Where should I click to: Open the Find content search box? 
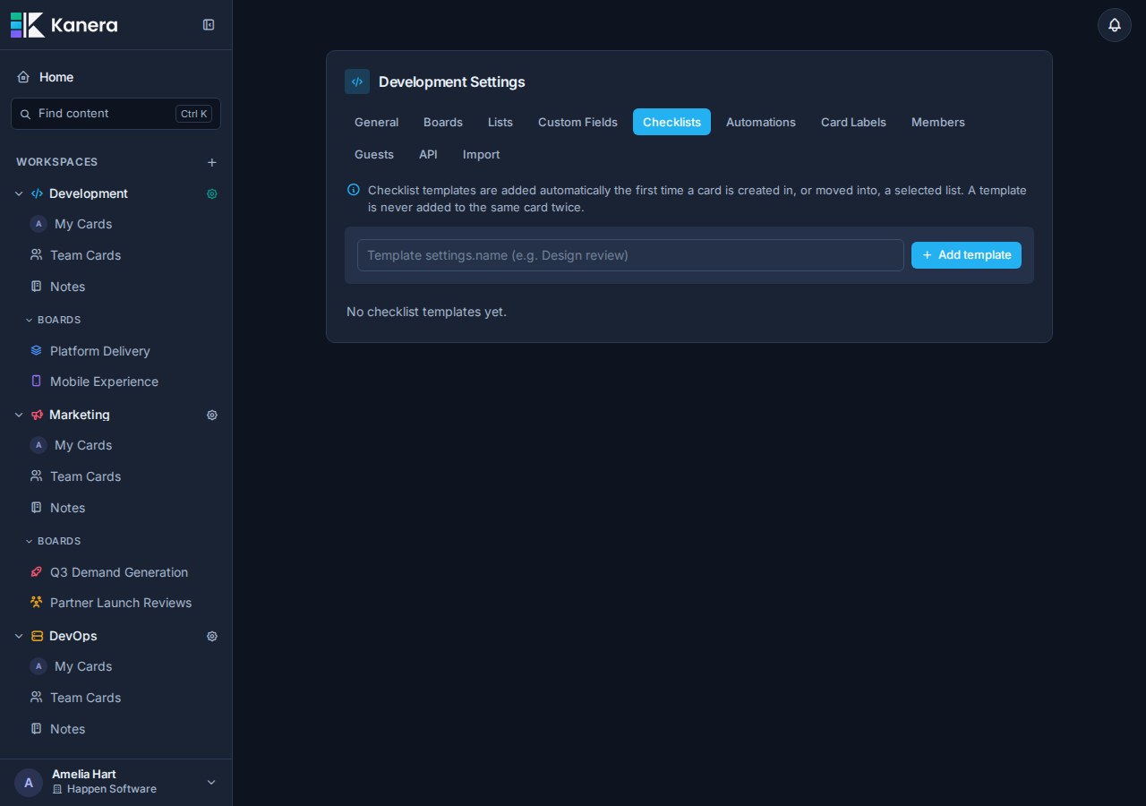click(x=115, y=114)
